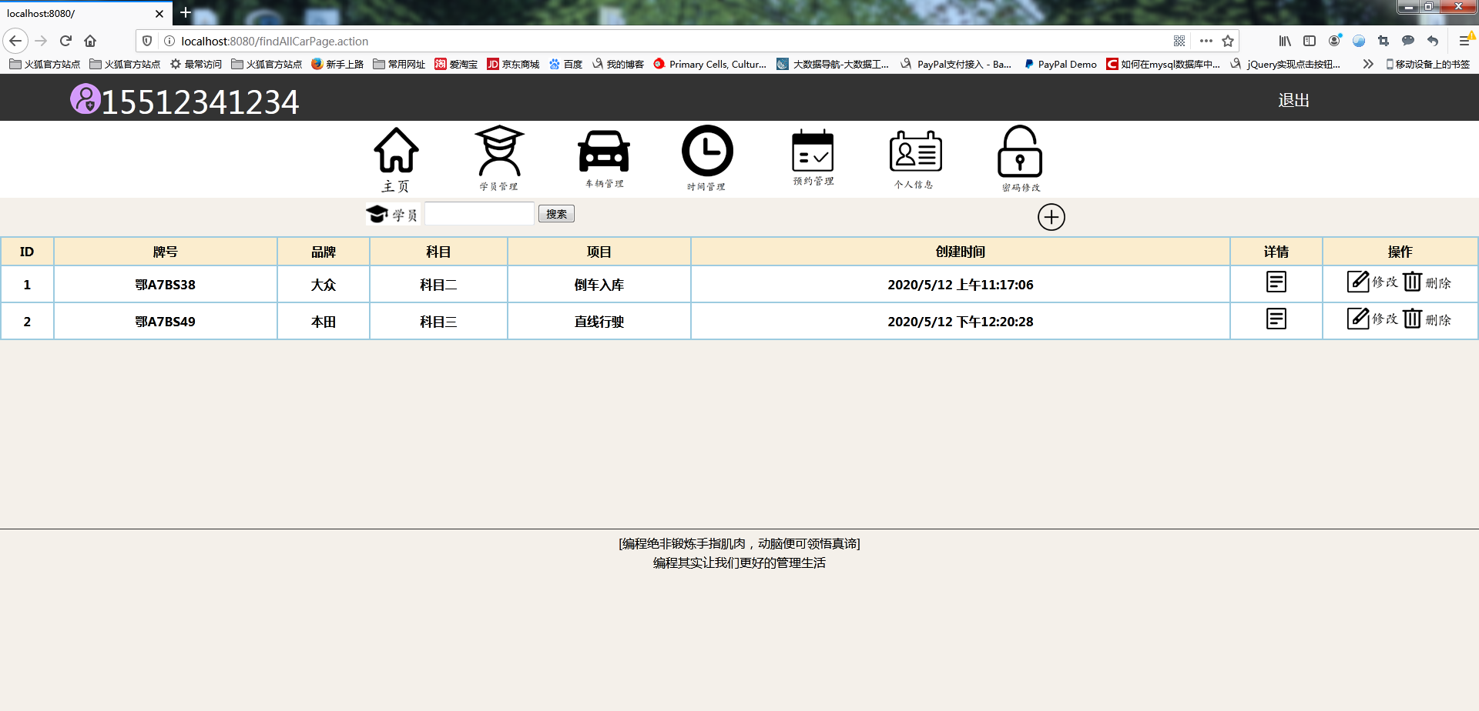Viewport: 1479px width, 711px height.
Task: Click the plus icon to add a vehicle
Action: pyautogui.click(x=1051, y=217)
